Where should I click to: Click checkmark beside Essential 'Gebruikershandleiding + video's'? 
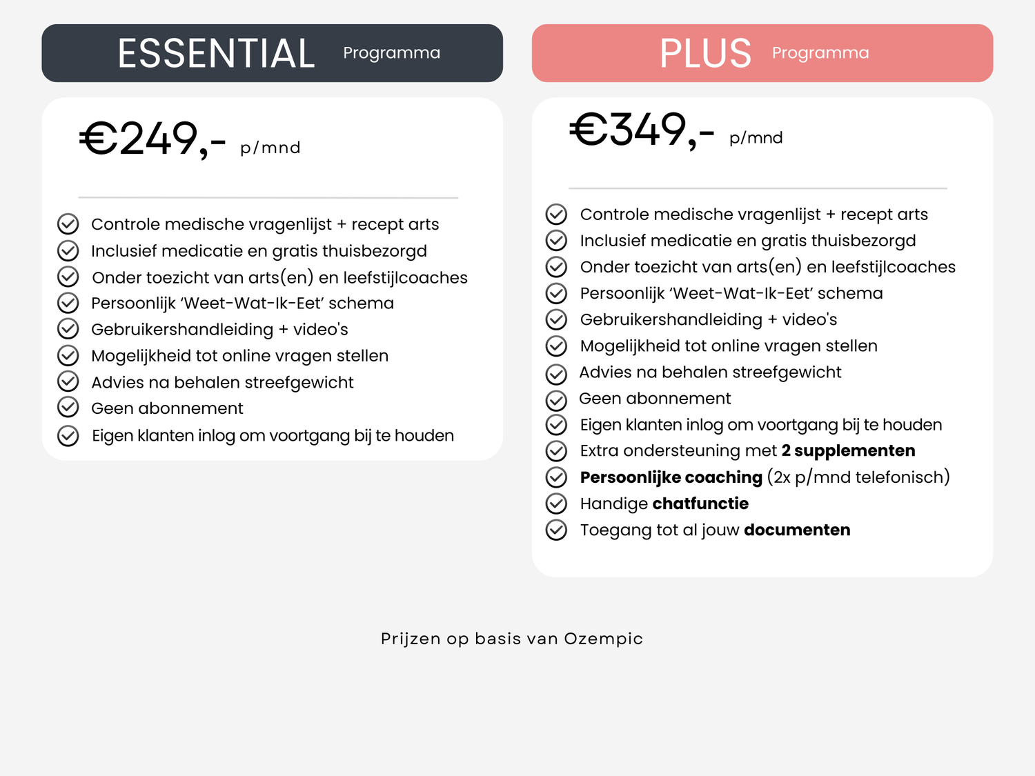(68, 329)
